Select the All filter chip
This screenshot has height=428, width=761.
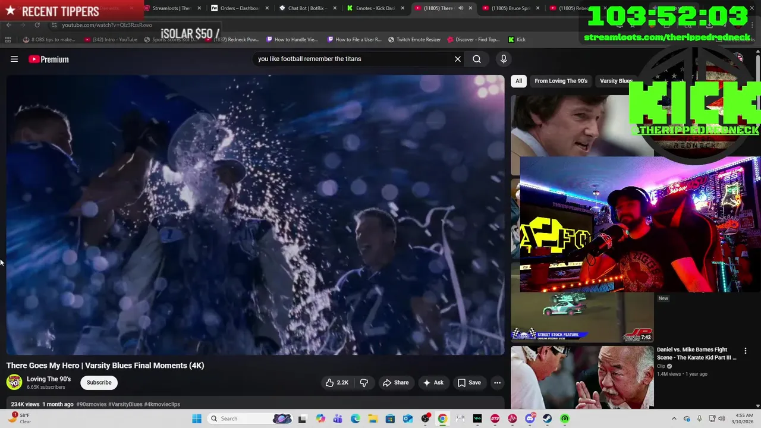[x=518, y=81]
